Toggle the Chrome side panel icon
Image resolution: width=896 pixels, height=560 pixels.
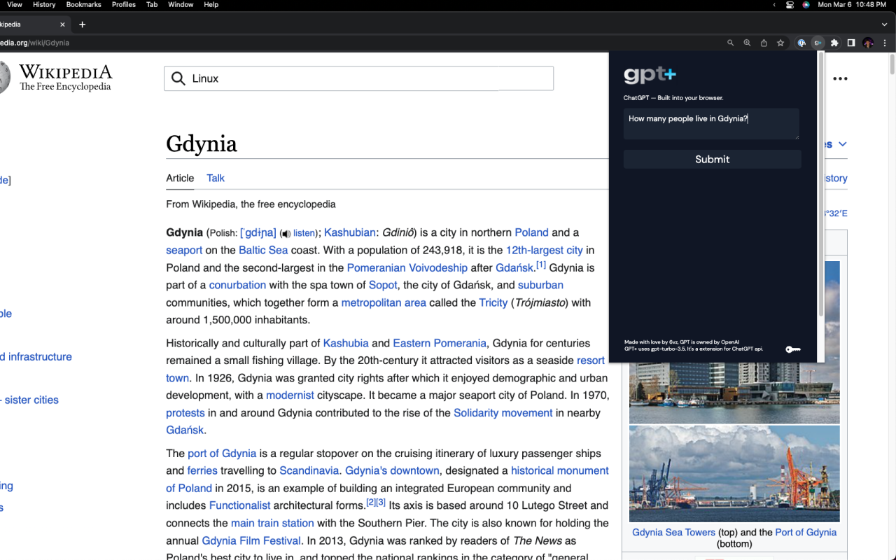pyautogui.click(x=851, y=43)
